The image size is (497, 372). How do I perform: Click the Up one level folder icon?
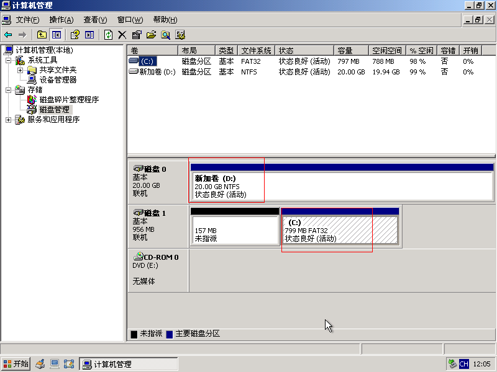[42, 35]
